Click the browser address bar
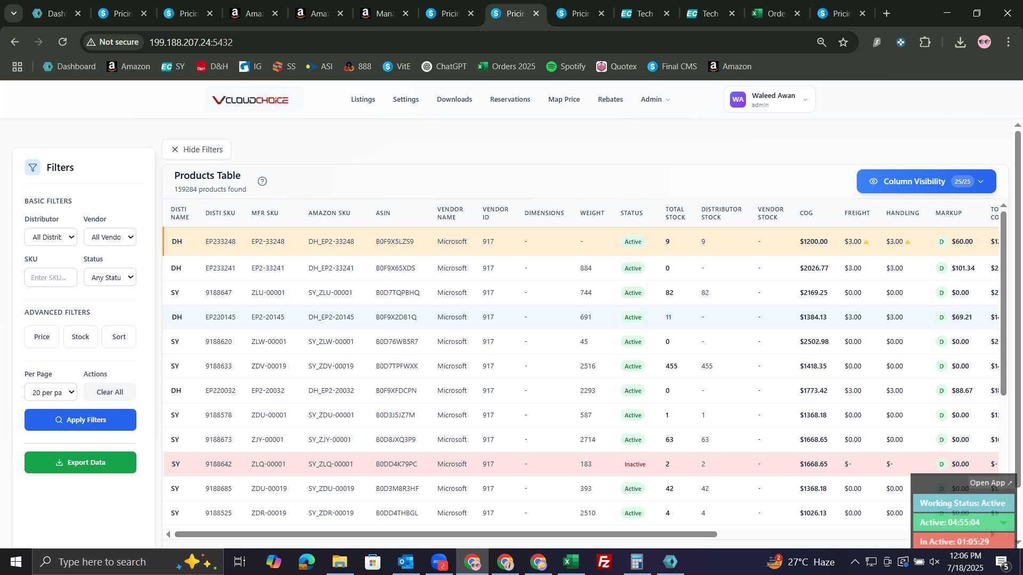Screen dimensions: 1023x575 pyautogui.click(x=469, y=42)
